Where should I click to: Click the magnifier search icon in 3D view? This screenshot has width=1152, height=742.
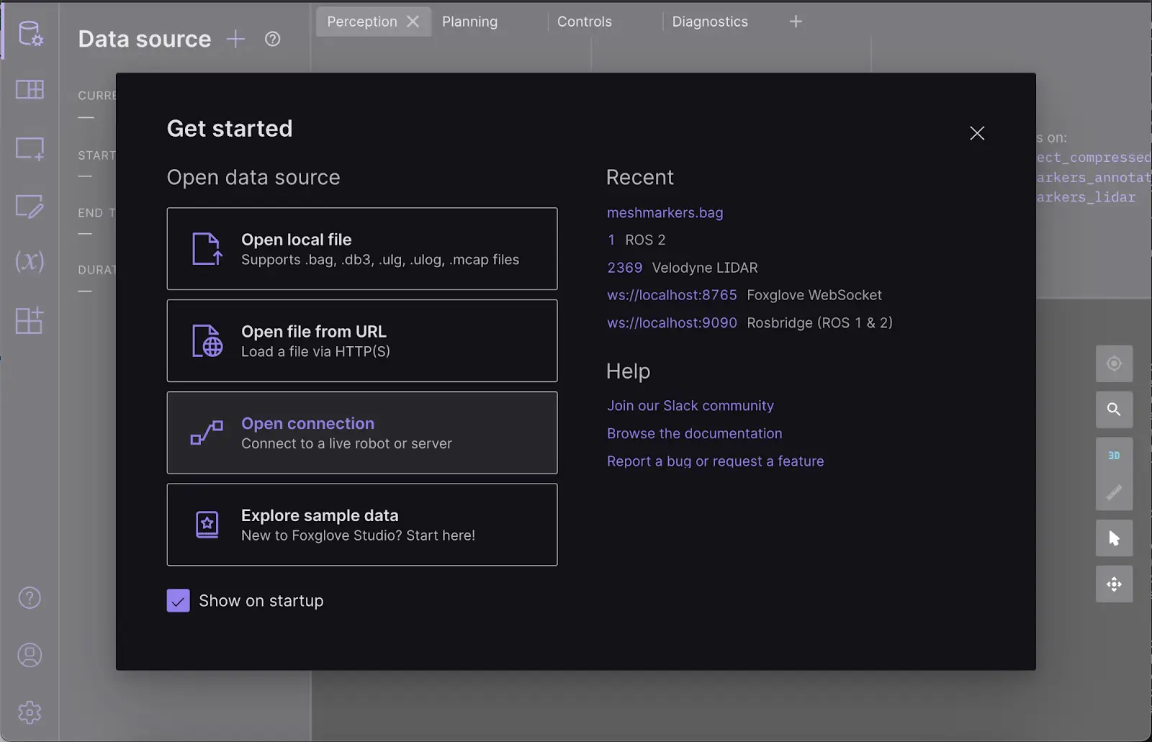point(1114,410)
